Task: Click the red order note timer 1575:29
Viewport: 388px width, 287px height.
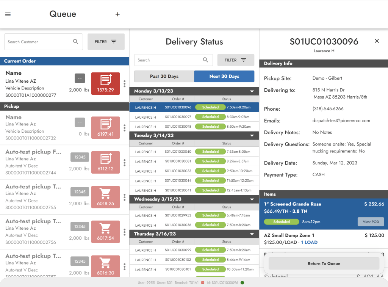Action: point(105,83)
